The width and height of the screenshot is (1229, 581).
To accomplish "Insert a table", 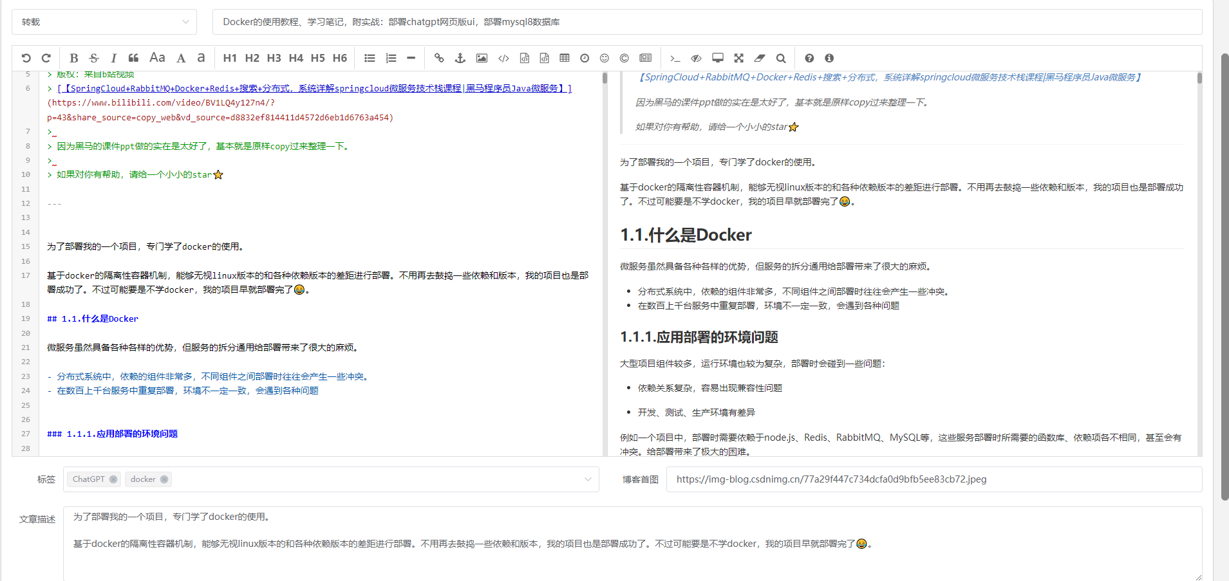I will (x=565, y=58).
